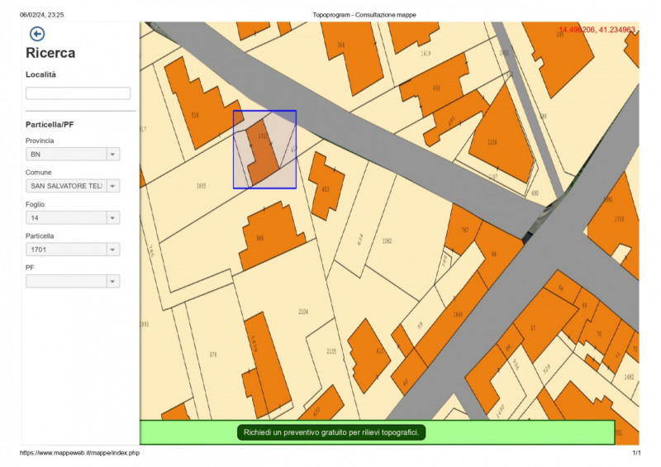661x467 pixels.
Task: Click the Foglio field showing 14
Action: coord(73,217)
